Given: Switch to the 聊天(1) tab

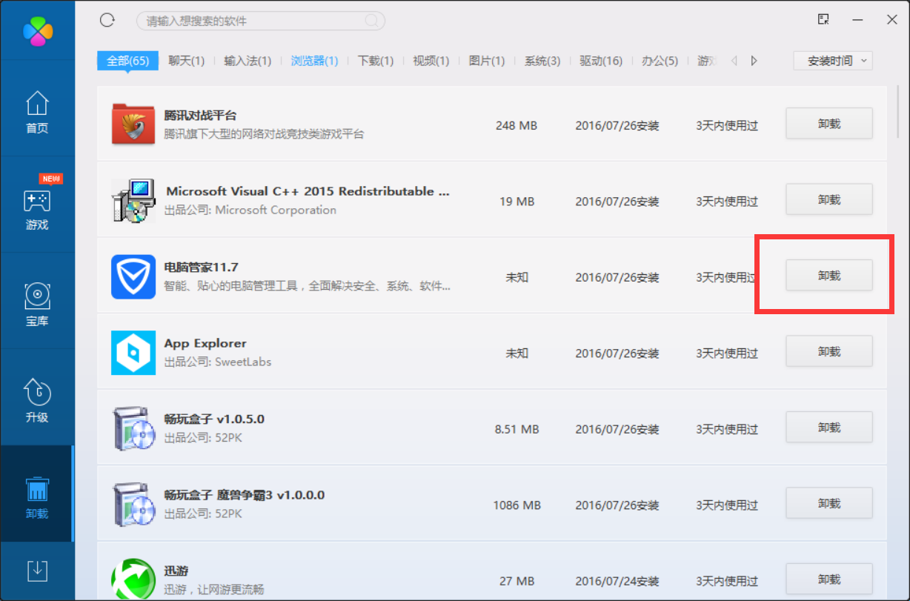Looking at the screenshot, I should tap(187, 61).
